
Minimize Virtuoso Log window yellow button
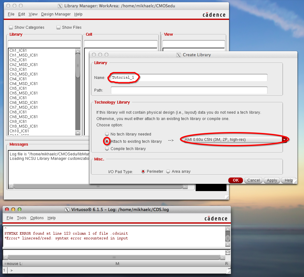point(13,209)
